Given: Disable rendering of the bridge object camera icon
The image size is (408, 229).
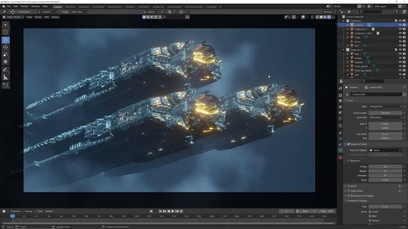Looking at the screenshot, I should click(404, 58).
